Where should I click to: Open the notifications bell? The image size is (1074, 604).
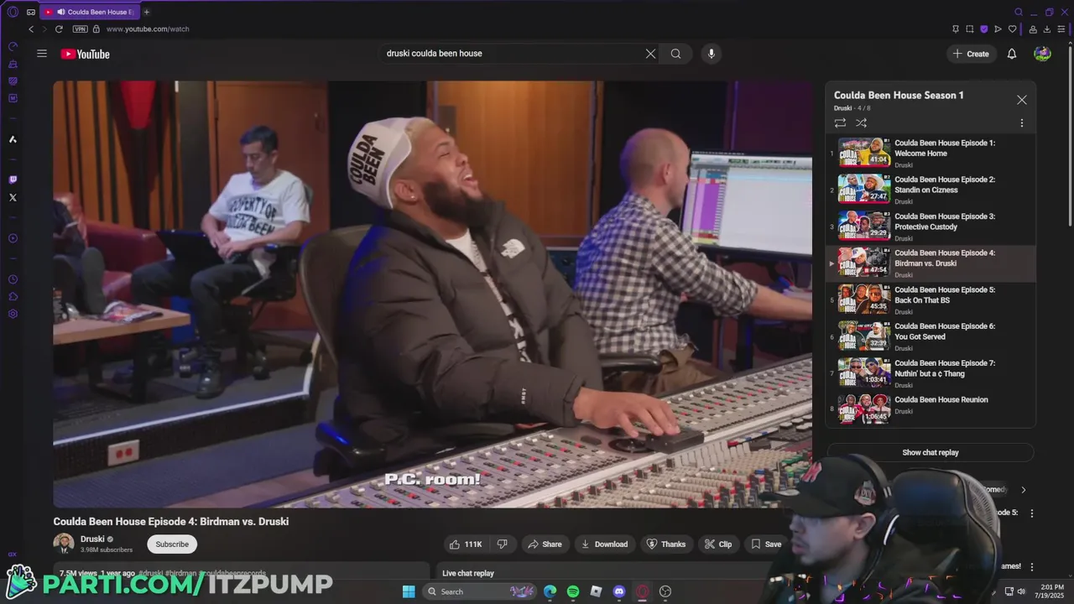[x=1012, y=54]
